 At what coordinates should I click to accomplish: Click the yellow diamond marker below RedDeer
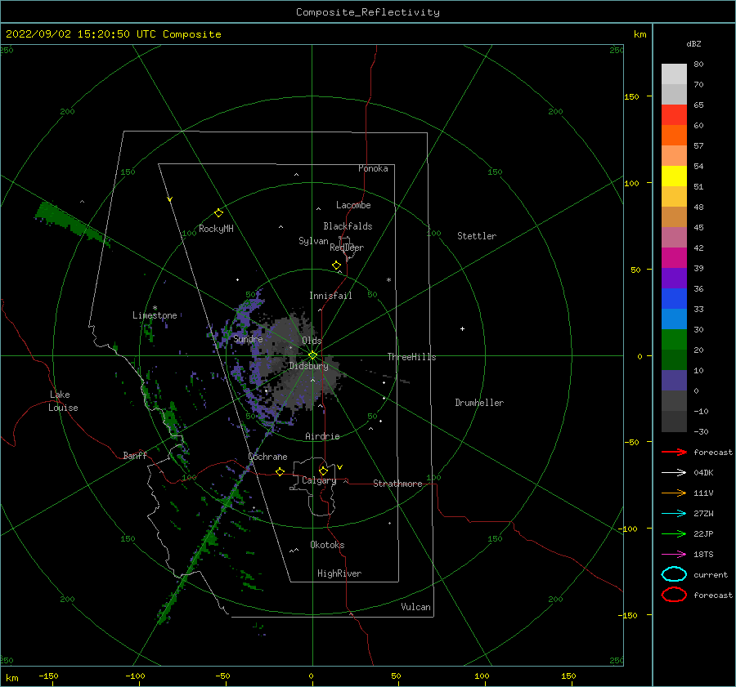[x=337, y=265]
